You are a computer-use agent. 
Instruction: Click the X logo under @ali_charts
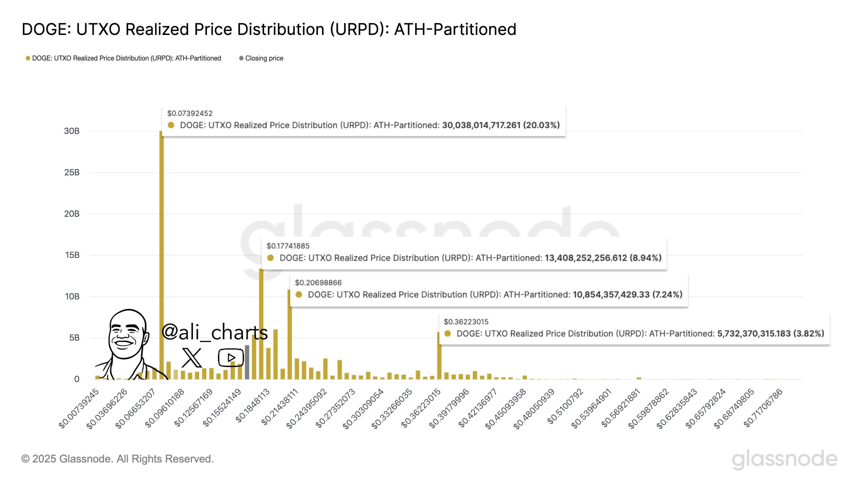(x=192, y=358)
